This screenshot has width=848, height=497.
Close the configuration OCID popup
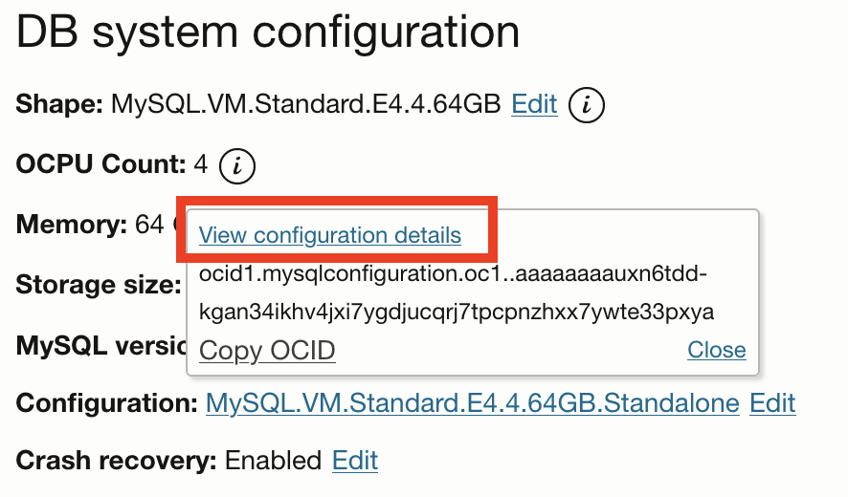coord(716,351)
